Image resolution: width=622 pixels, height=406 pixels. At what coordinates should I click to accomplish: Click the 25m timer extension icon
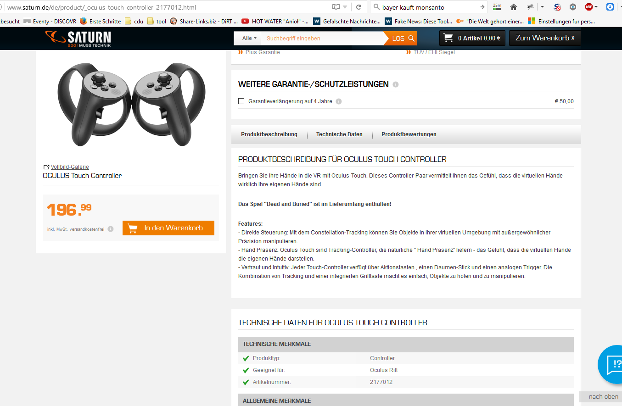[497, 6]
